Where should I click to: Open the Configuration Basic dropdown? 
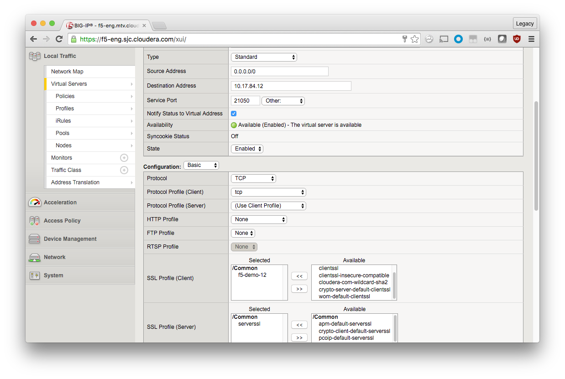pos(201,165)
